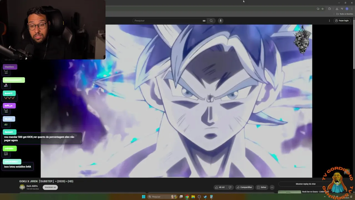Viewport: 355px width, 200px height.
Task: Dislike the video with thumbs-down icon
Action: coord(230,187)
